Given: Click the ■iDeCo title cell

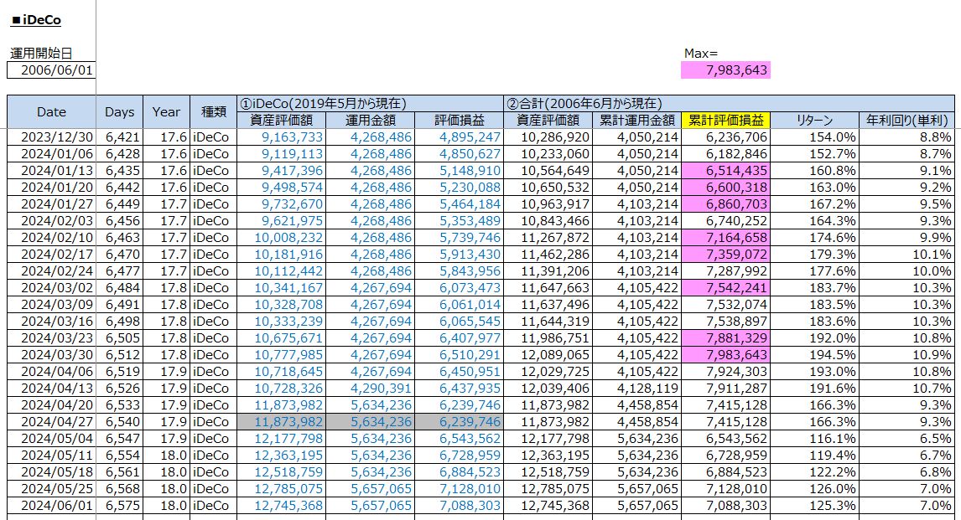Looking at the screenshot, I should pos(36,20).
